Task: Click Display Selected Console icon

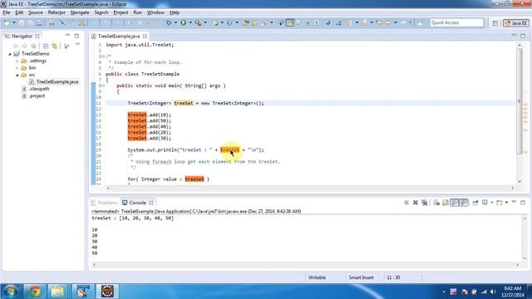Action: click(x=485, y=203)
